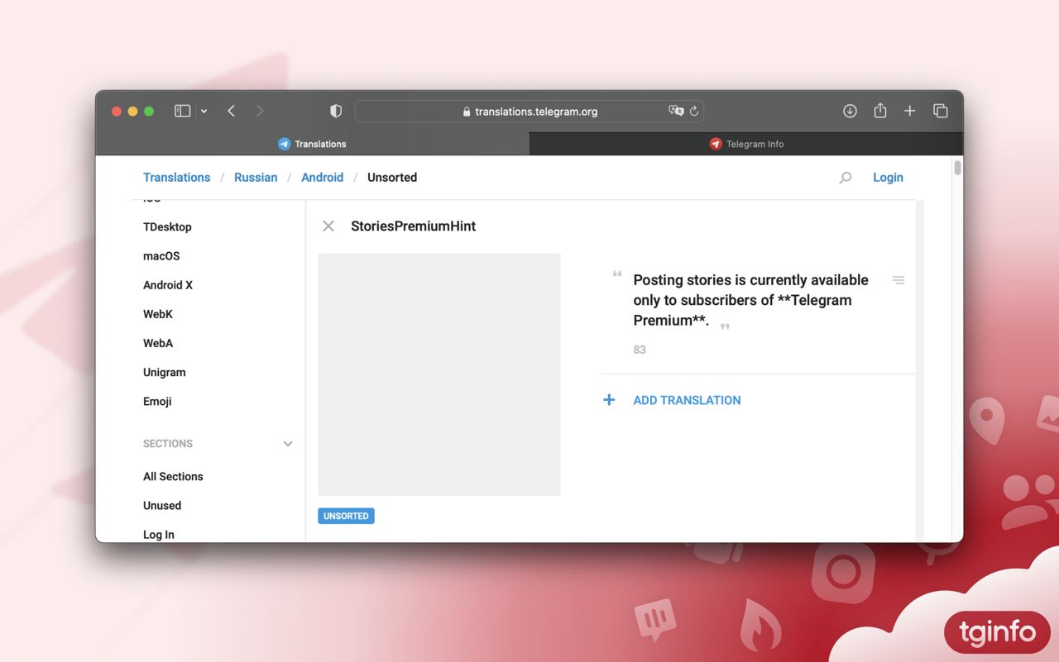The width and height of the screenshot is (1059, 662).
Task: Click the forward navigation arrow
Action: click(x=260, y=111)
